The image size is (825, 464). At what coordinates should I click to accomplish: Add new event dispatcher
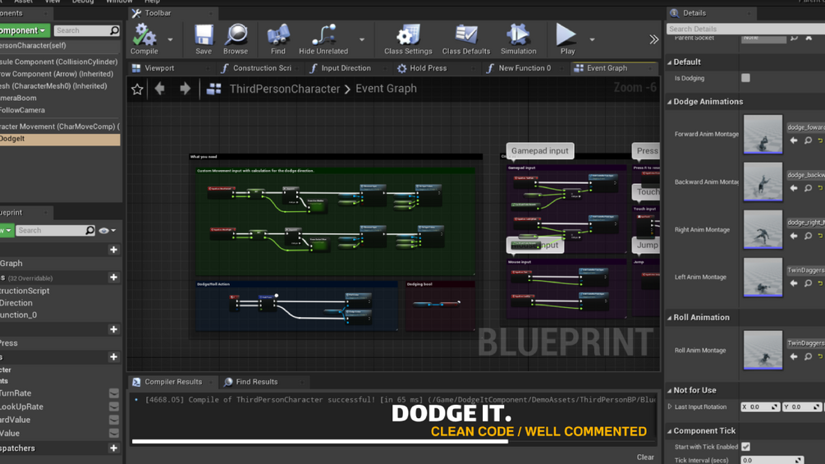point(113,448)
